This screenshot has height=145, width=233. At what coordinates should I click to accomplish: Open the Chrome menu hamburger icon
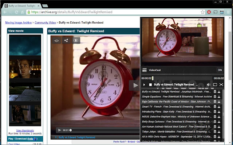pyautogui.click(x=228, y=12)
